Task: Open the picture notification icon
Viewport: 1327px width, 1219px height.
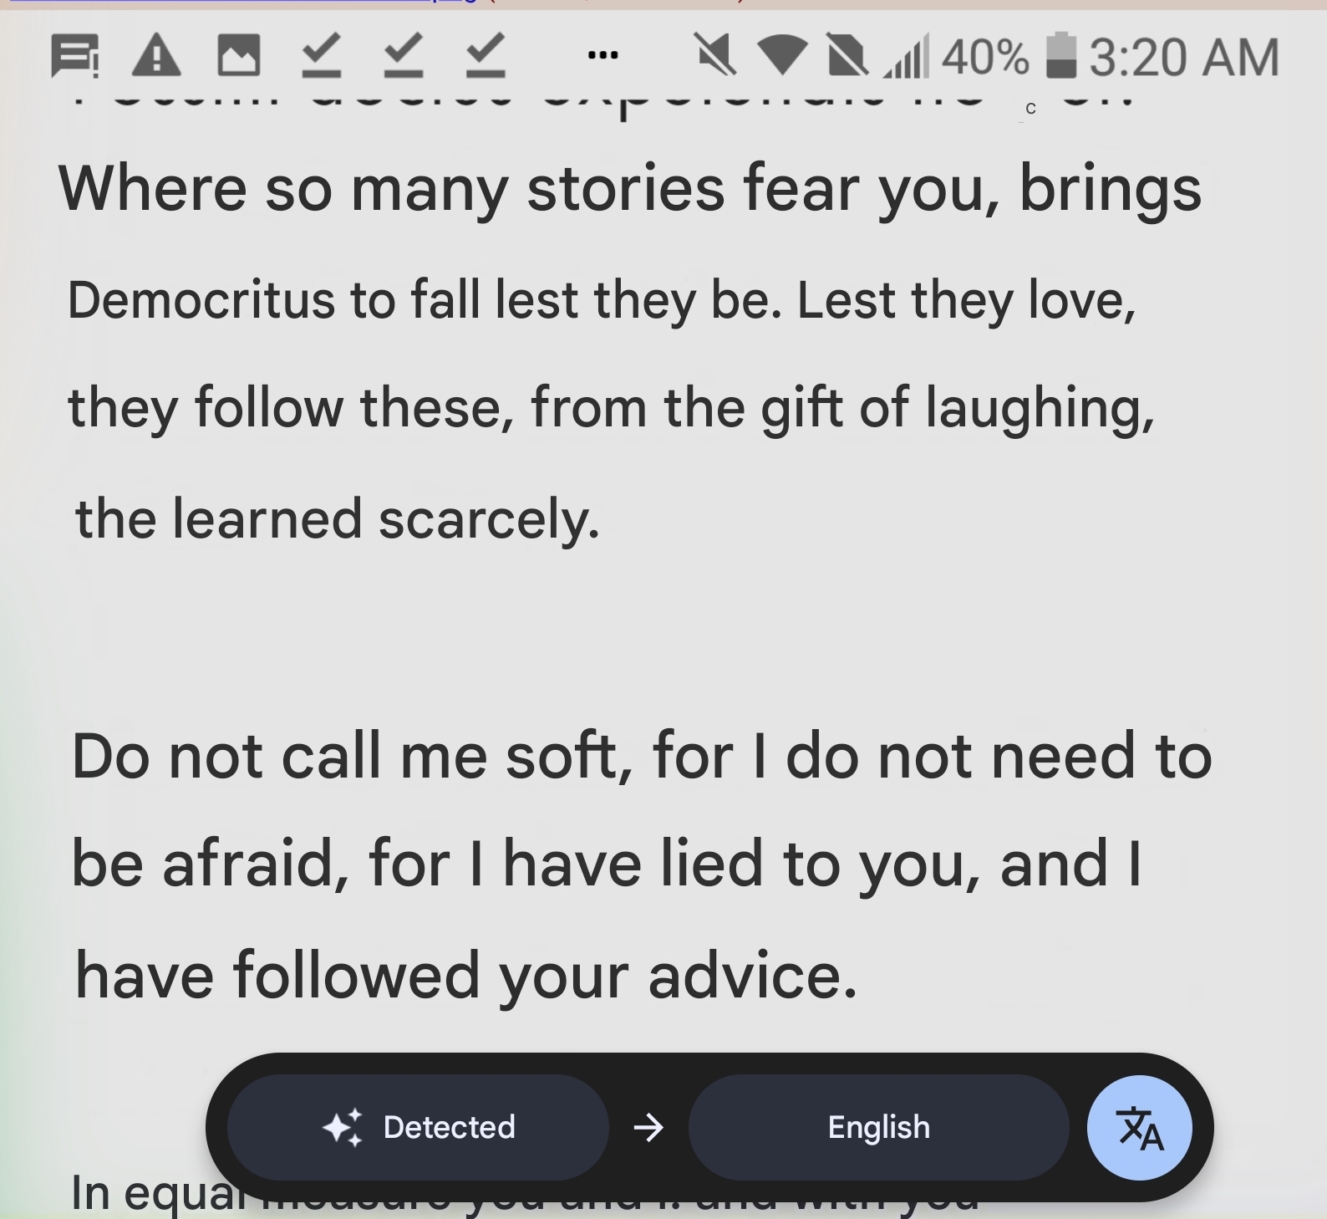Action: coord(238,56)
